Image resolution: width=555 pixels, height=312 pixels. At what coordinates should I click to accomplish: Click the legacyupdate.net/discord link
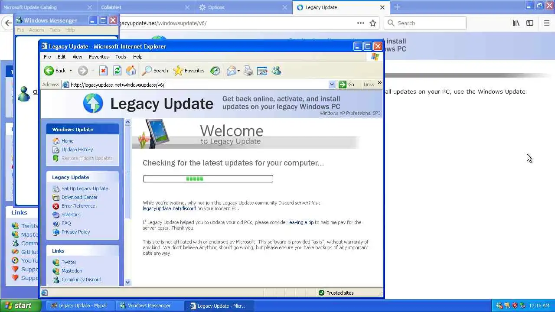tap(170, 208)
